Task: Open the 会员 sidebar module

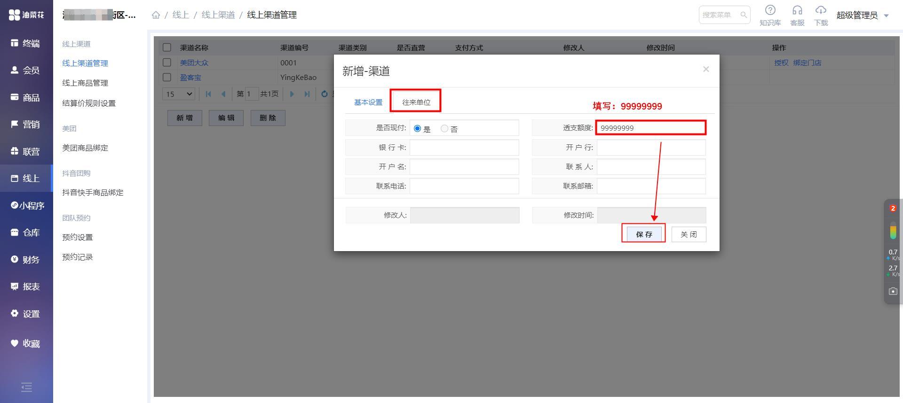Action: [26, 71]
